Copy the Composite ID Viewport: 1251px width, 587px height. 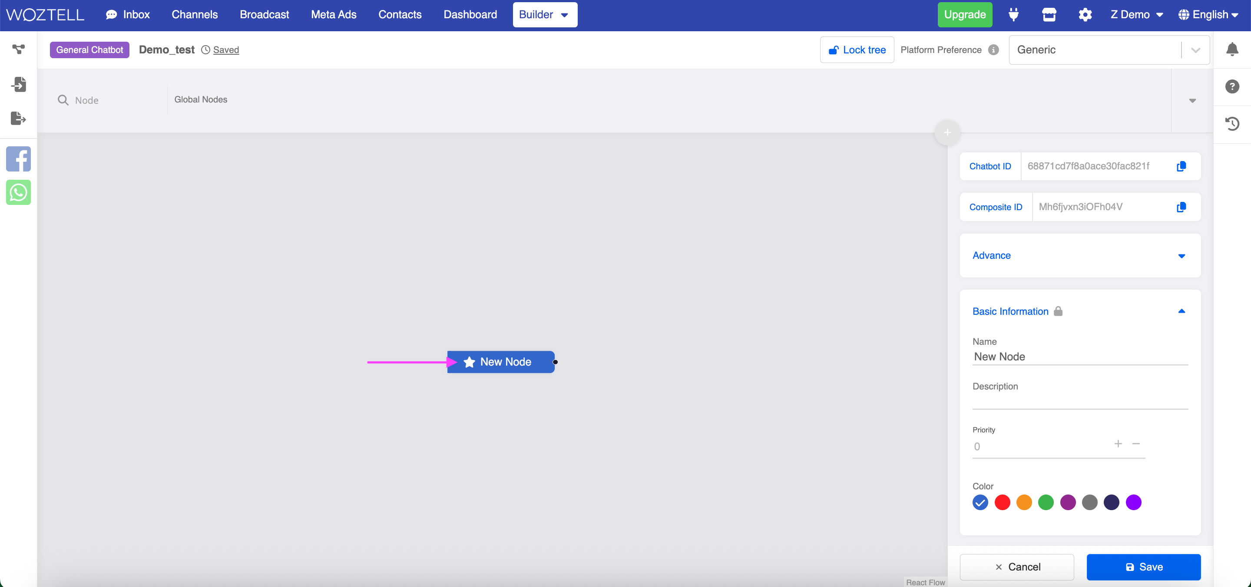(x=1181, y=208)
